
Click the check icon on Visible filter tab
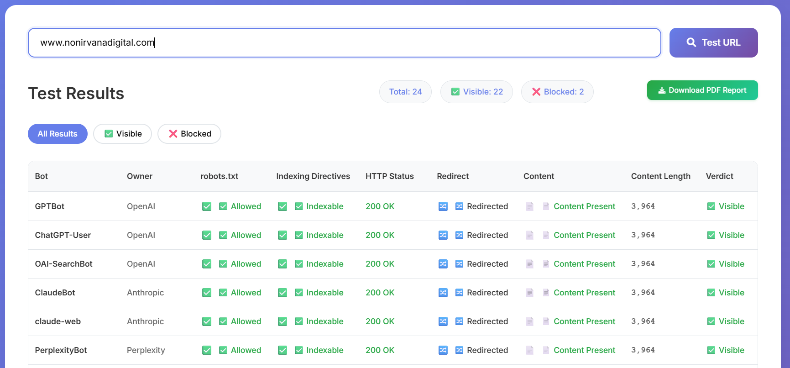point(109,134)
